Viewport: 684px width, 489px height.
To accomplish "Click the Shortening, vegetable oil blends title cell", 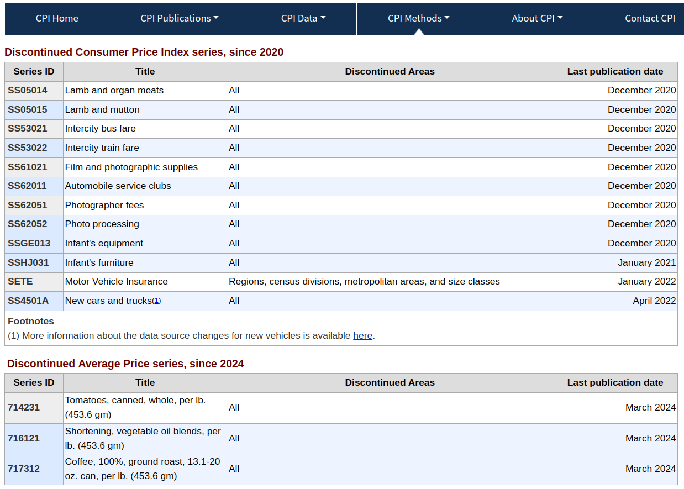I will pyautogui.click(x=143, y=438).
